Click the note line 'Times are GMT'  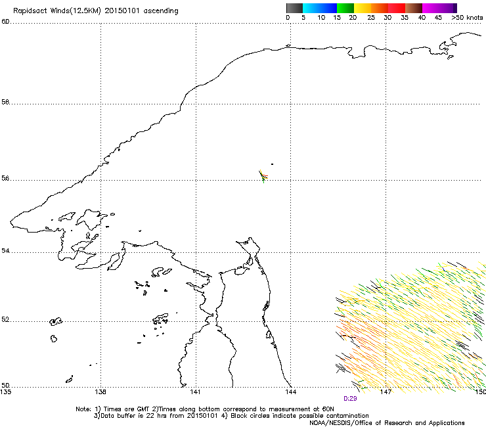pyautogui.click(x=205, y=409)
